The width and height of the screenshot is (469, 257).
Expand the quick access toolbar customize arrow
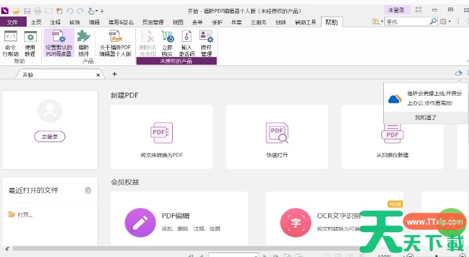(102, 11)
